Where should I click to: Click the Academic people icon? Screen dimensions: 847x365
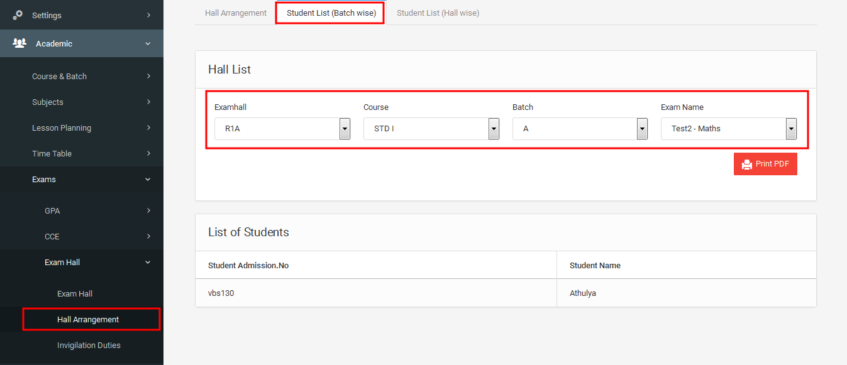point(19,43)
